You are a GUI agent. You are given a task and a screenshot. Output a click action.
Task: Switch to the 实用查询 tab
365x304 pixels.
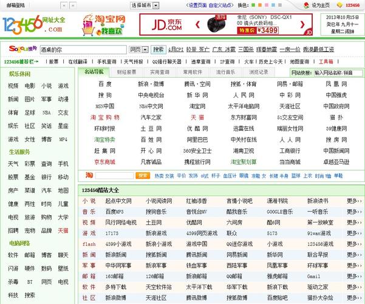(x=160, y=72)
